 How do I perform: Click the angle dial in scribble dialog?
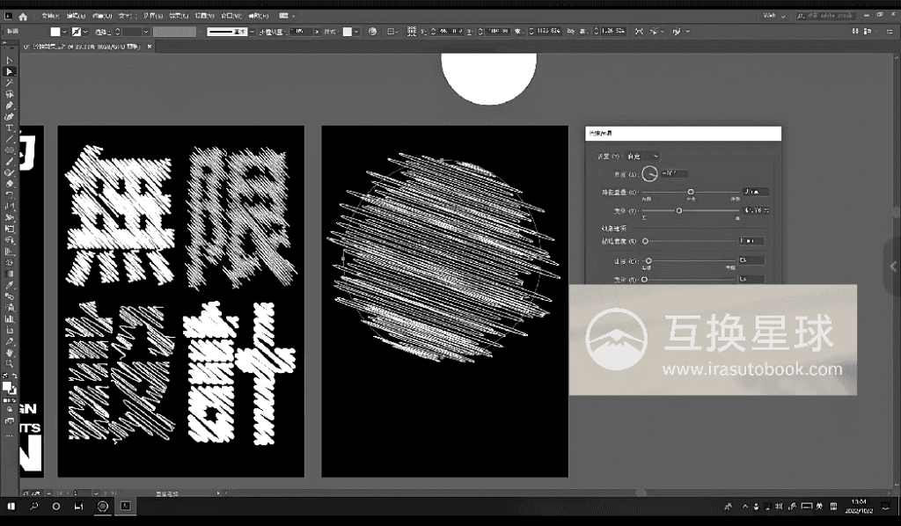pos(649,173)
